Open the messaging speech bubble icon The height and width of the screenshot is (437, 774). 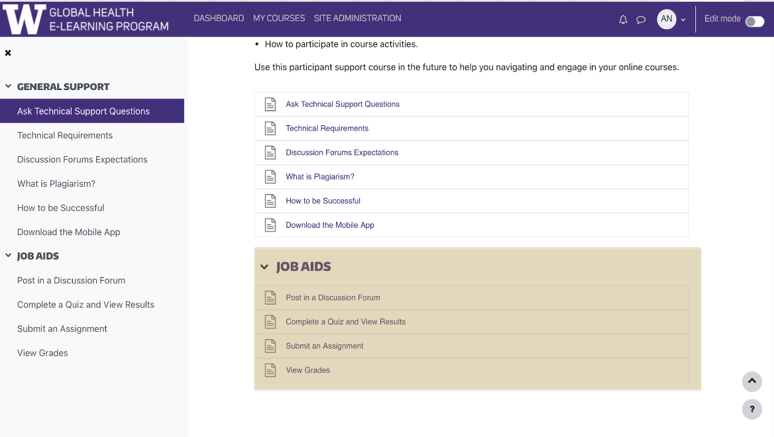(x=641, y=20)
